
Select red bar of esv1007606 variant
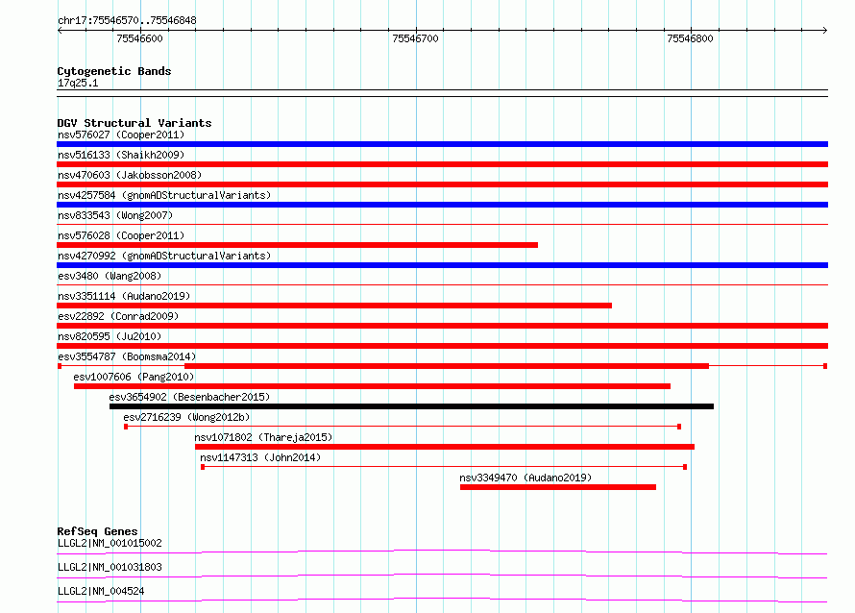click(372, 386)
